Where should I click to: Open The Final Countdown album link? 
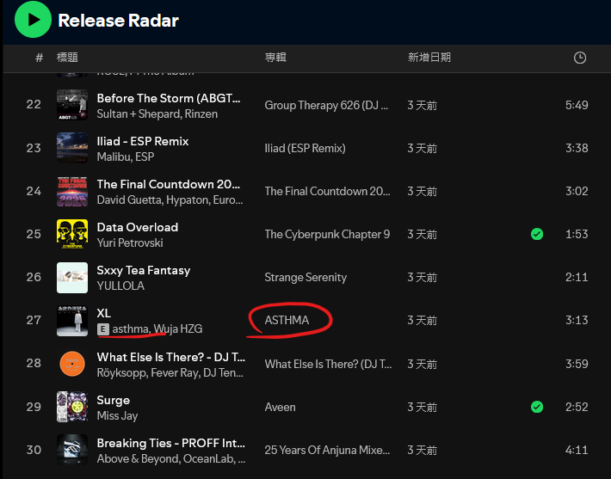click(327, 191)
